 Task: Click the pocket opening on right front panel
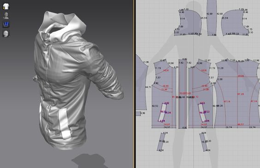tap(202, 112)
